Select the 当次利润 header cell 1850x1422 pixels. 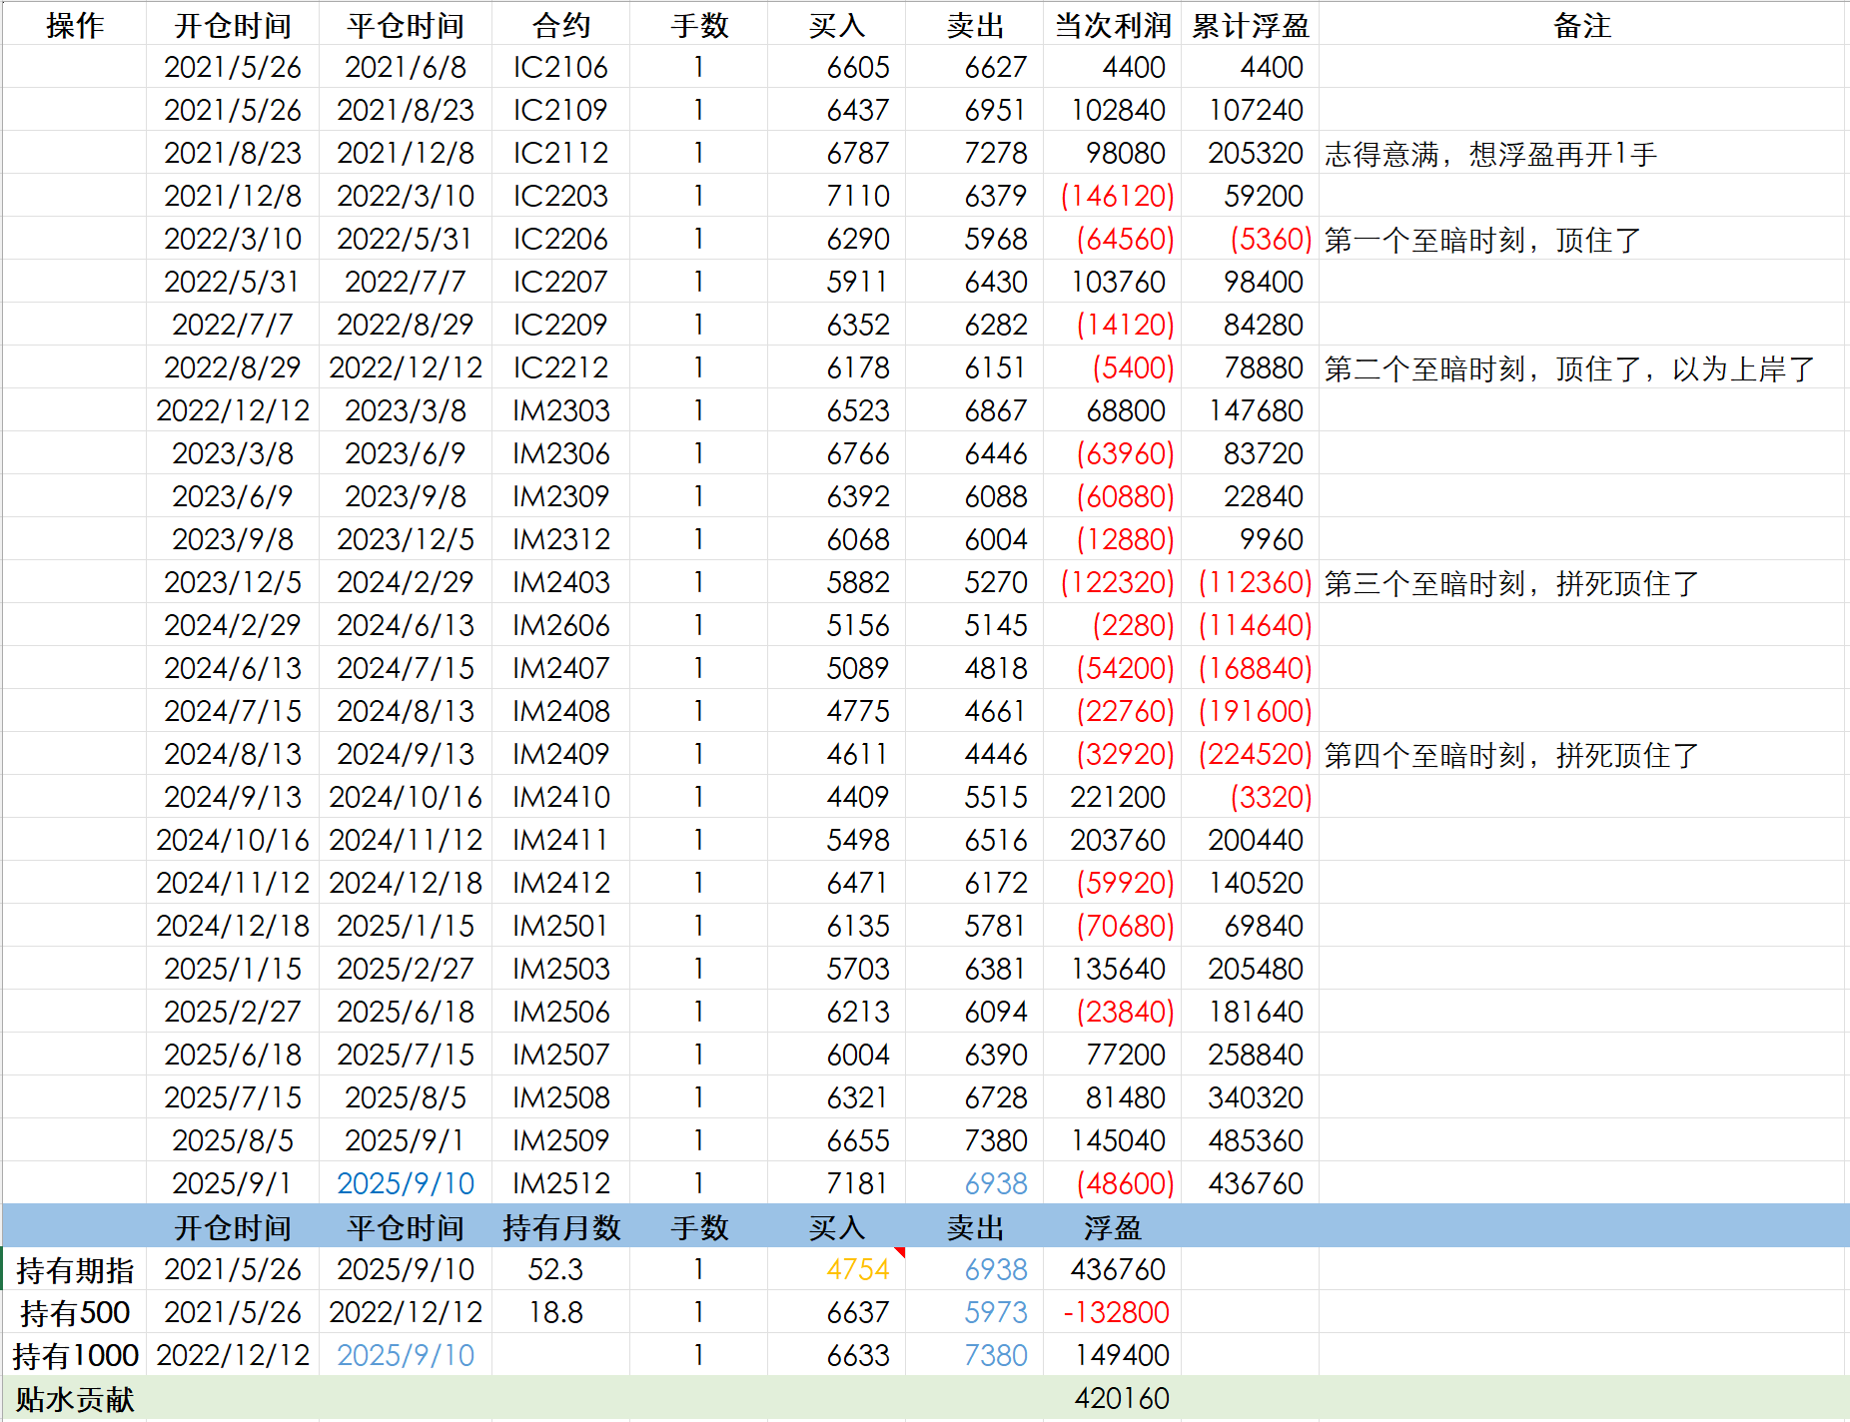coord(1112,25)
